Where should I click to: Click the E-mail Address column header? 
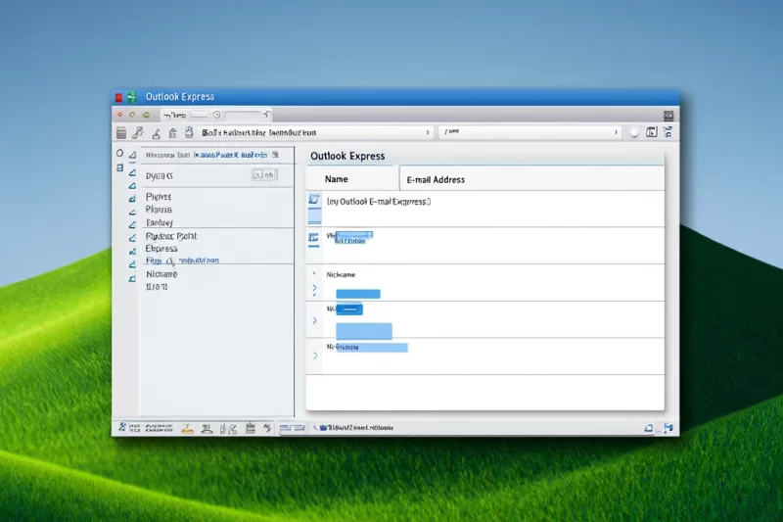[436, 180]
